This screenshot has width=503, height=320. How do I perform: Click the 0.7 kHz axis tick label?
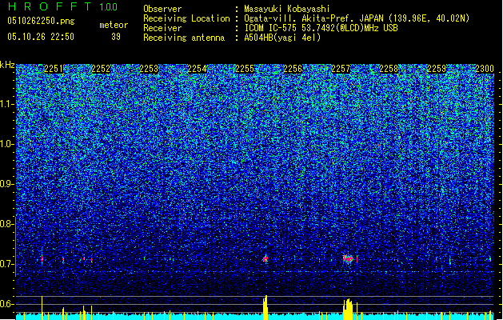click(x=6, y=264)
